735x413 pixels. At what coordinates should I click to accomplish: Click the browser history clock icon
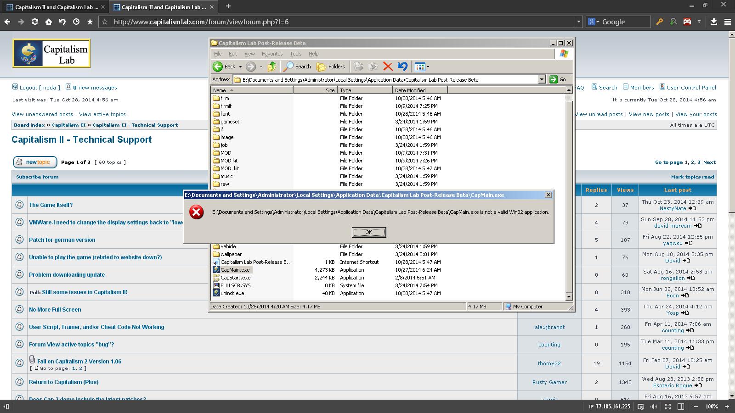[76, 22]
